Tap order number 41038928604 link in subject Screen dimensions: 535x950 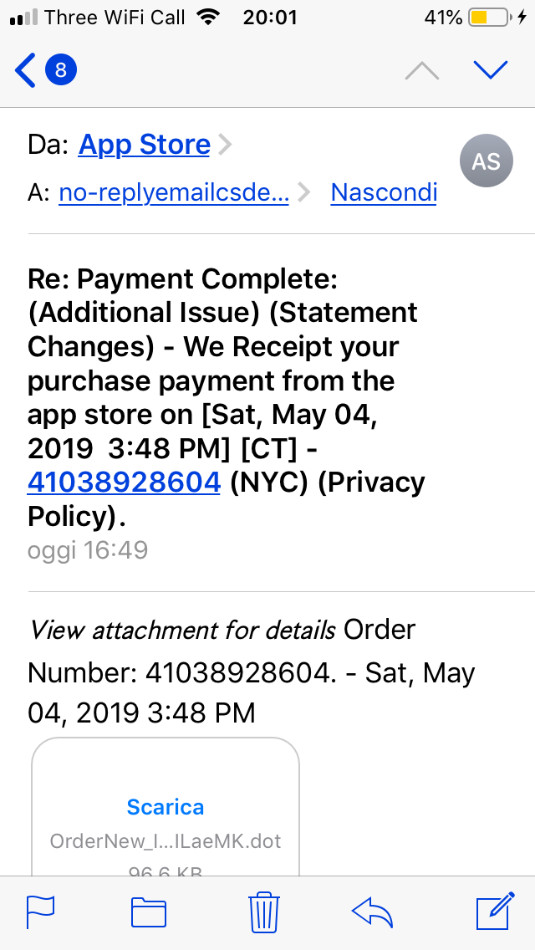pyautogui.click(x=124, y=483)
